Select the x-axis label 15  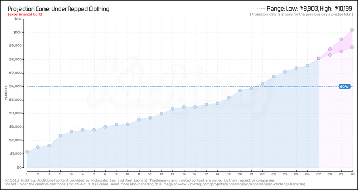pyautogui.click(x=184, y=174)
